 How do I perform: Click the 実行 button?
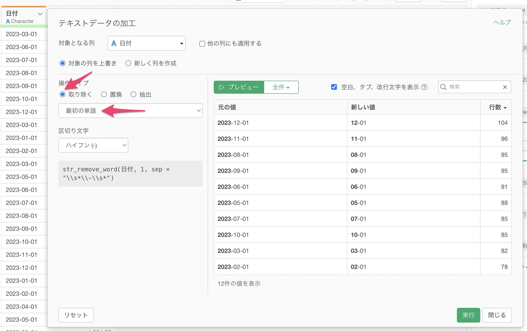click(468, 315)
